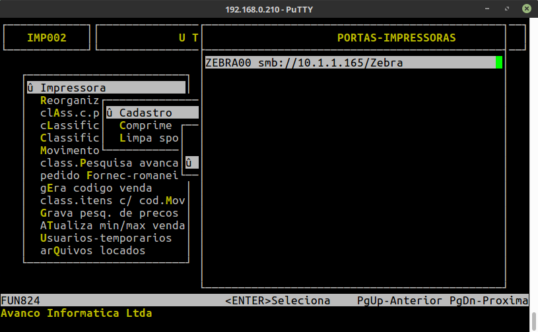Pick the Limpa spo submenu option
Viewport: 538px width, 332px height.
tap(149, 138)
